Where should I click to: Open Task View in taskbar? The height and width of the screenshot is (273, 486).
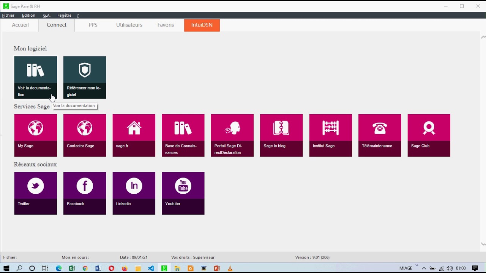(x=45, y=268)
